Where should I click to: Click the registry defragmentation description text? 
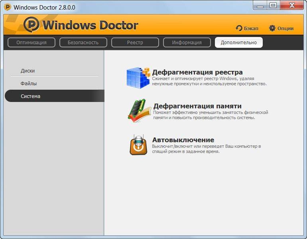point(209,81)
